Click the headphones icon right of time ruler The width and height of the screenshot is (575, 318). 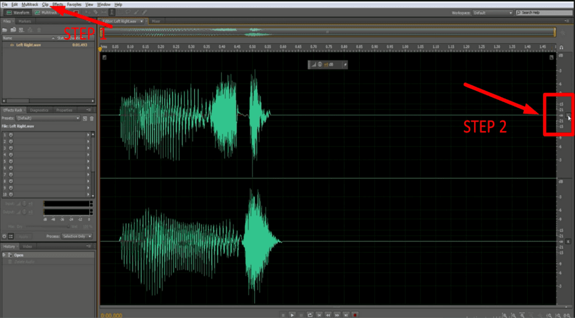tap(562, 47)
